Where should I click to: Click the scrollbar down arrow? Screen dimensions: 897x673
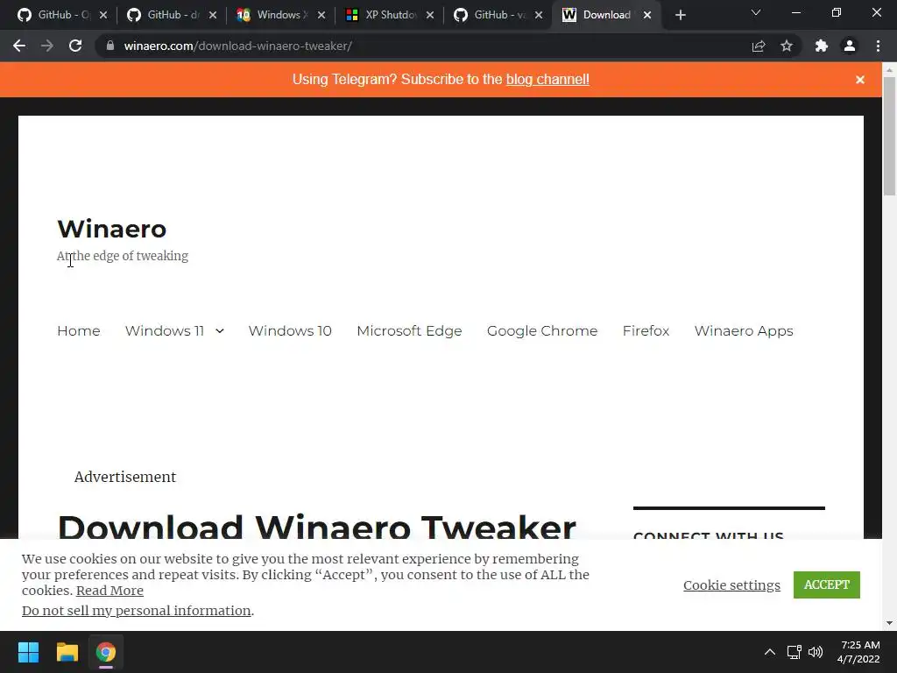[889, 623]
